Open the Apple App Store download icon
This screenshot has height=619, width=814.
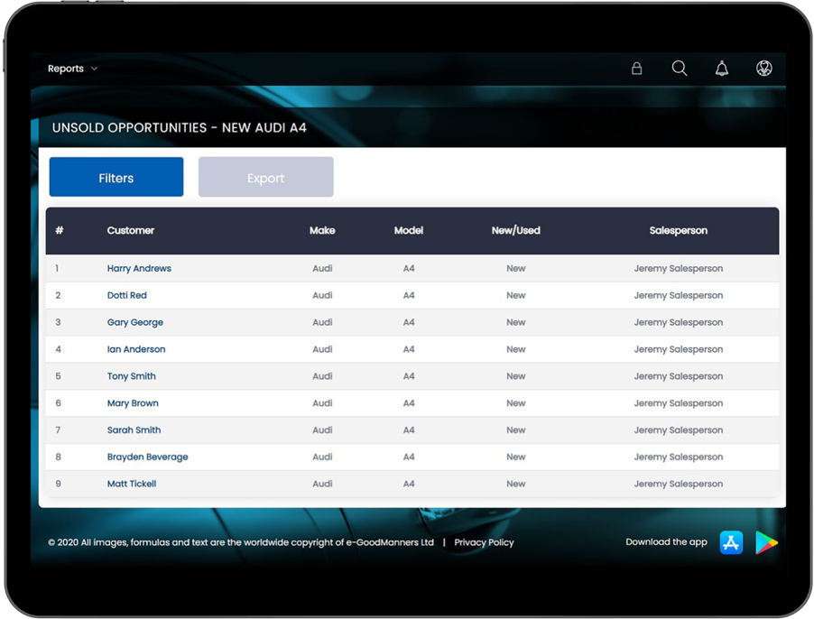(731, 542)
